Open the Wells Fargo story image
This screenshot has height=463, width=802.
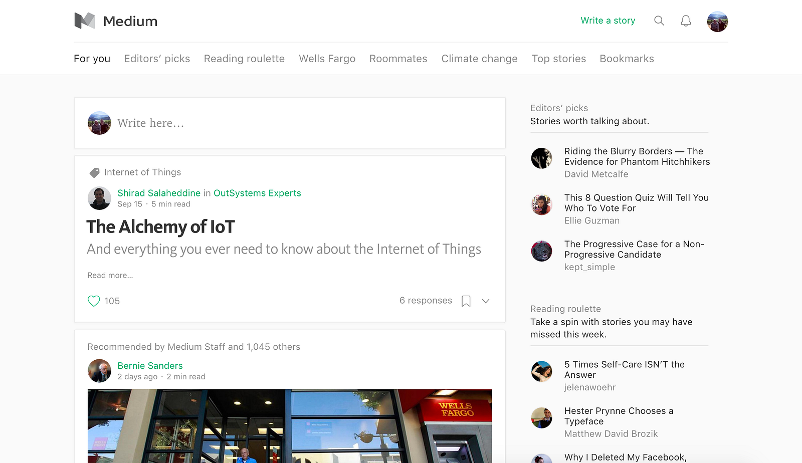(x=290, y=426)
